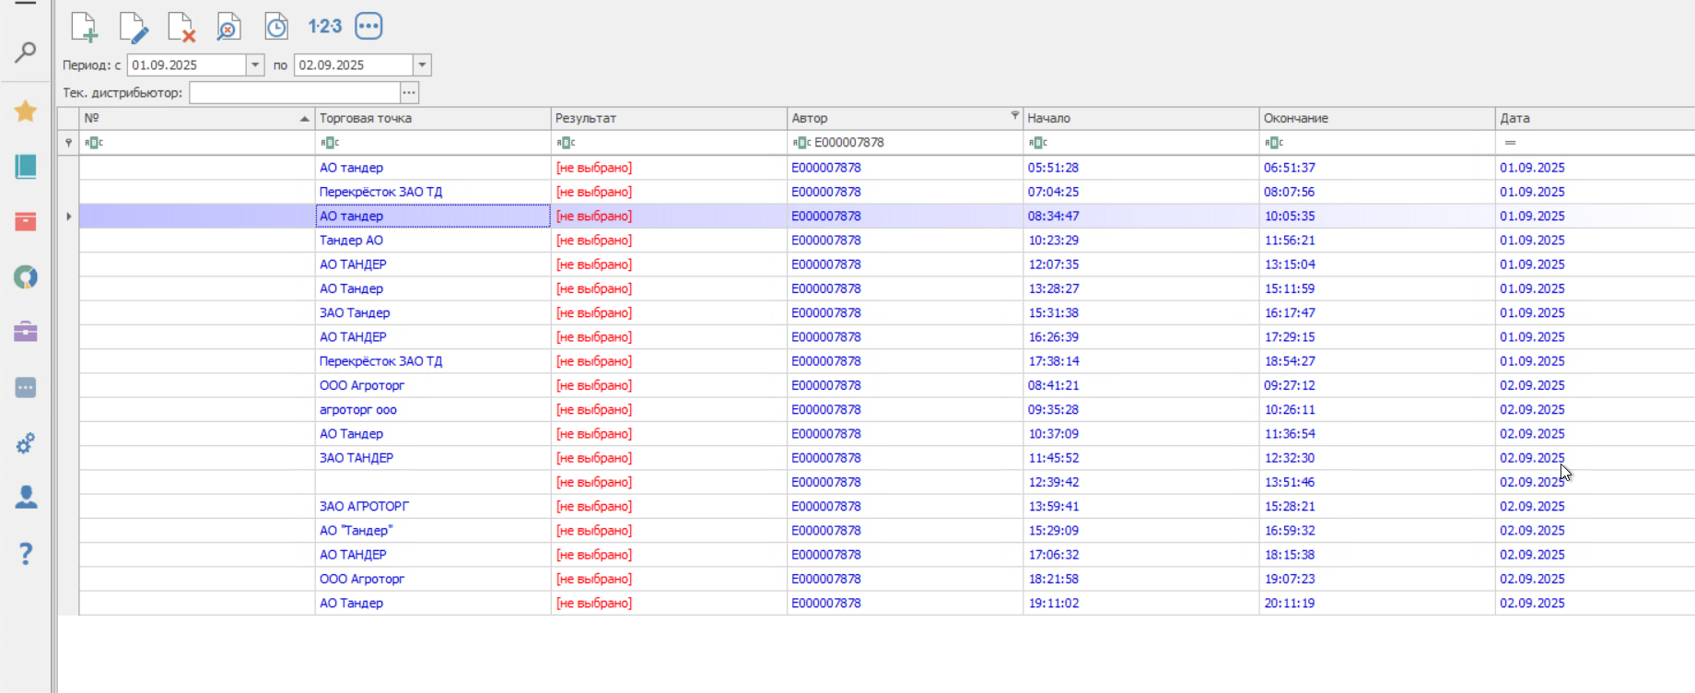This screenshot has width=1695, height=693.
Task: Open filter condition selector in Торговая точка filter cell
Action: 330,143
